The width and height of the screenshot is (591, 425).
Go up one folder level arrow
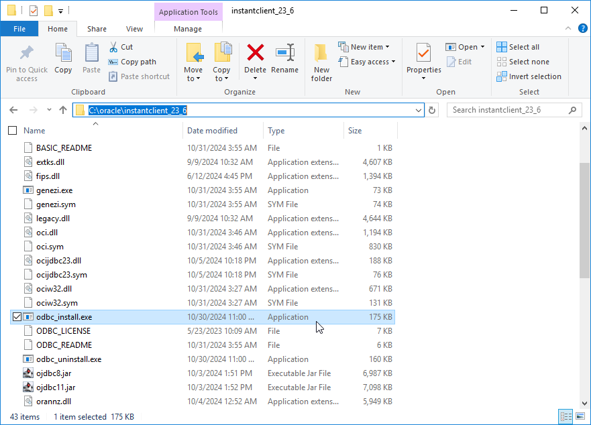[x=63, y=110]
